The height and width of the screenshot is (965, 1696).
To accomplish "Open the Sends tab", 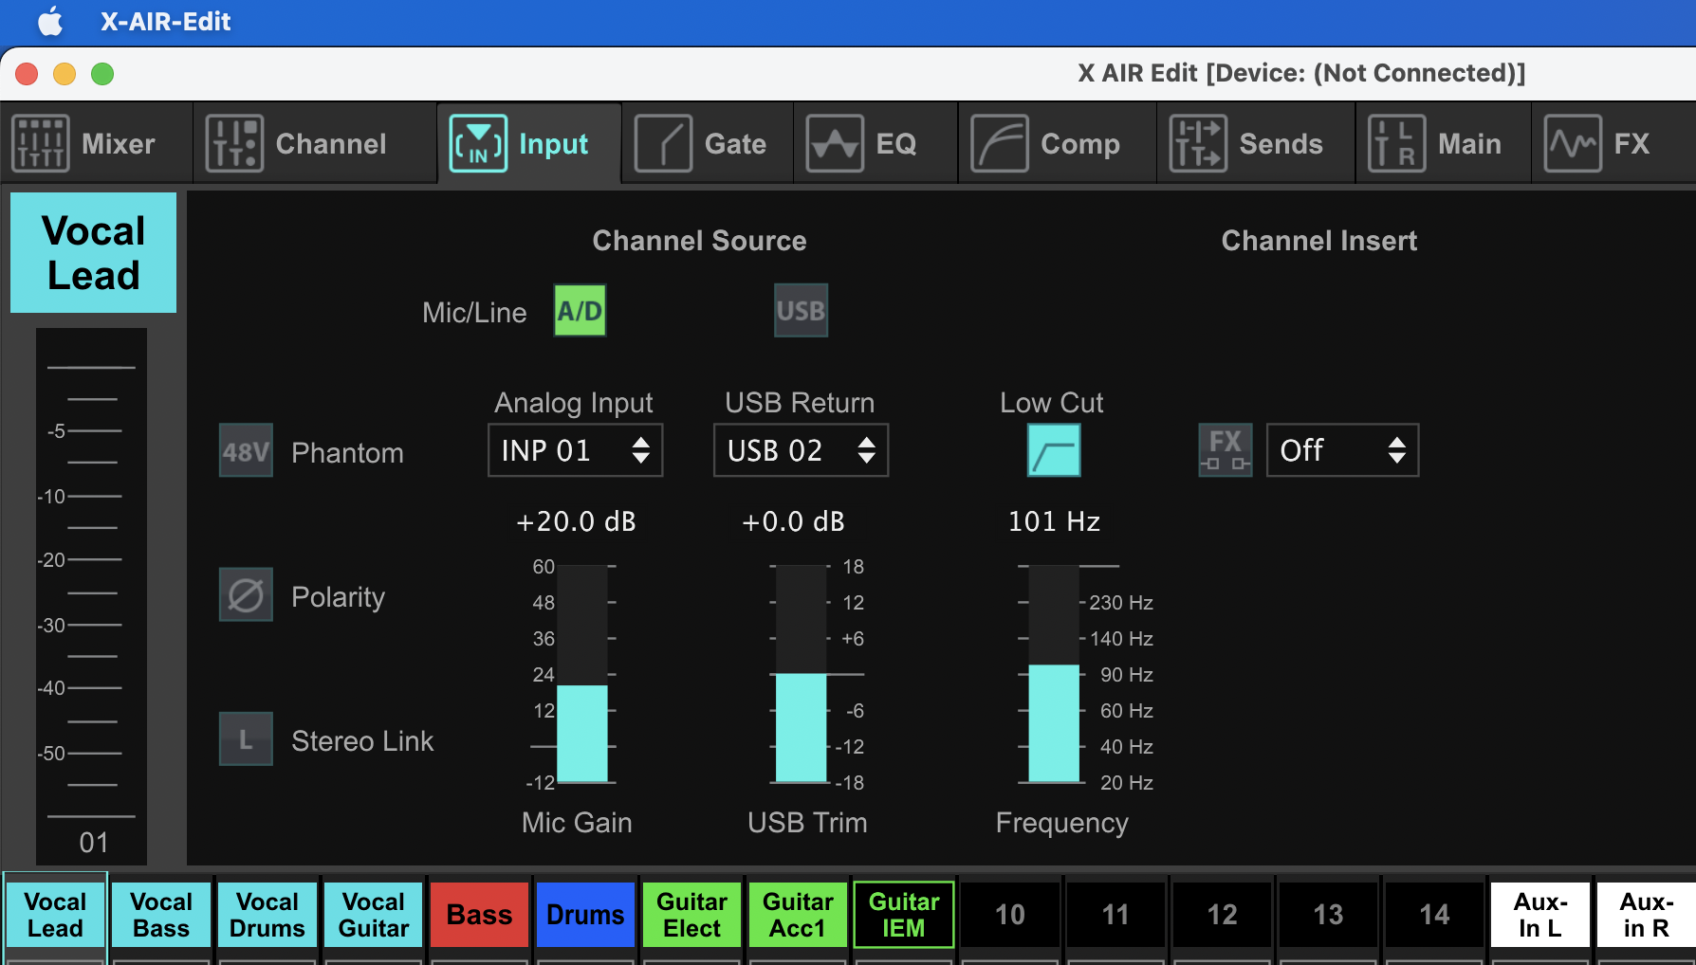I will [1256, 143].
